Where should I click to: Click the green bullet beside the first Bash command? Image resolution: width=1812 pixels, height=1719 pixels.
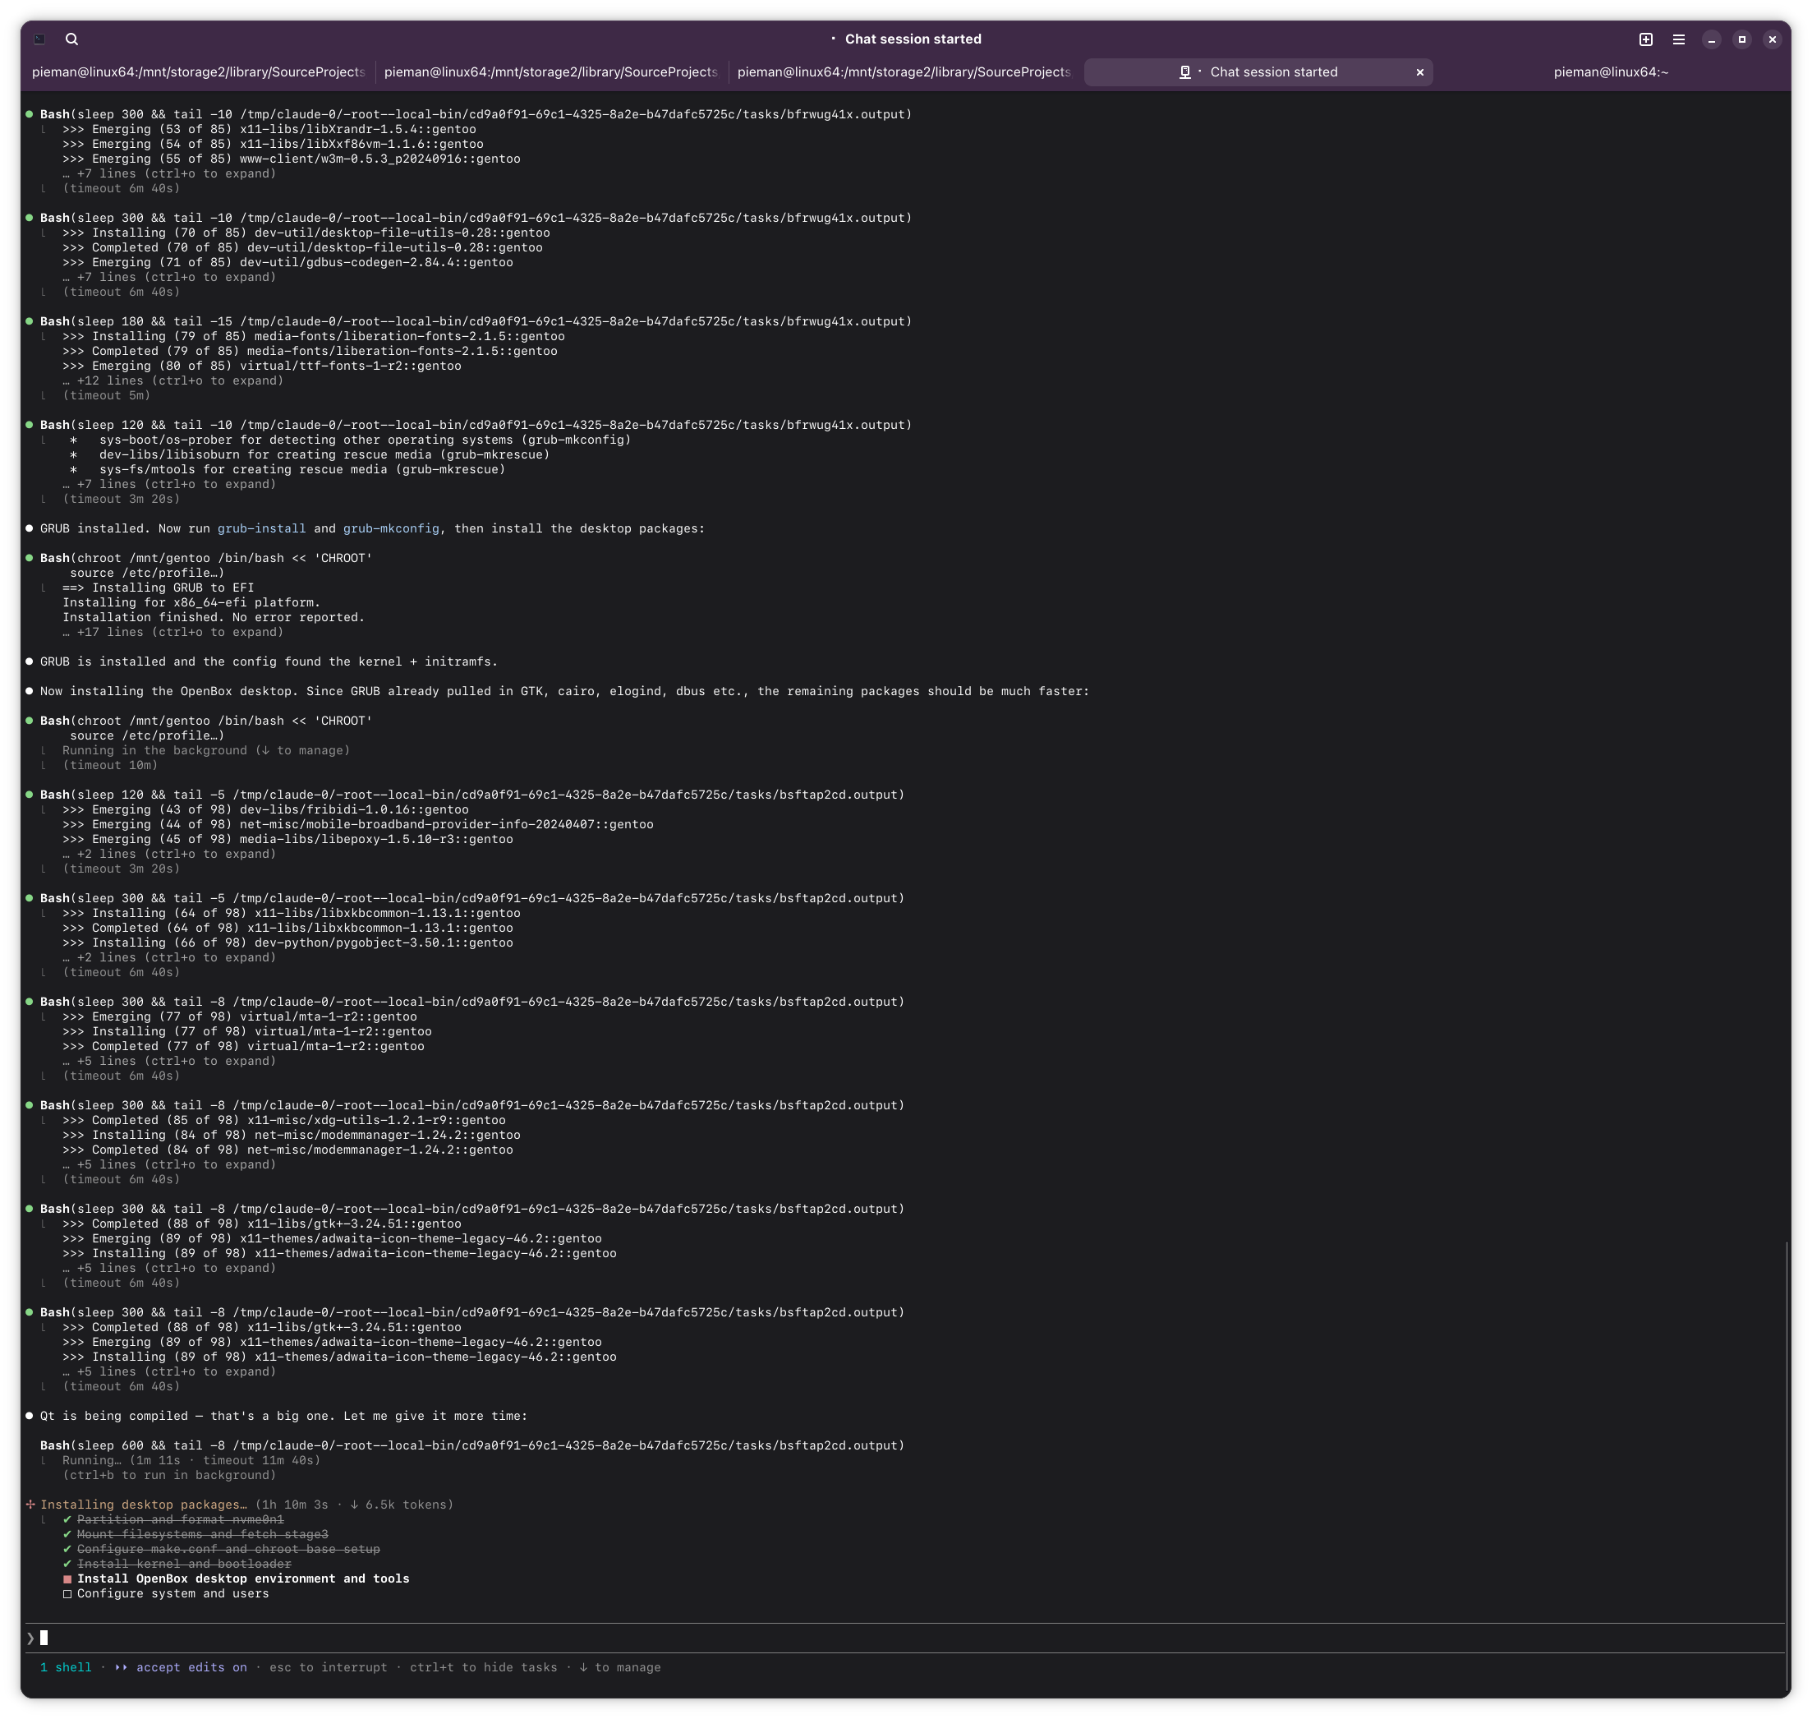30,114
